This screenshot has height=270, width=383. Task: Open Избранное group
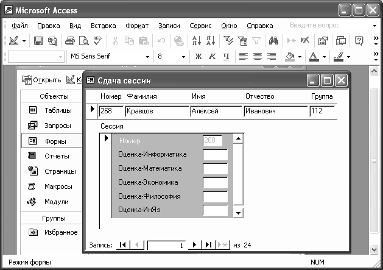52,232
